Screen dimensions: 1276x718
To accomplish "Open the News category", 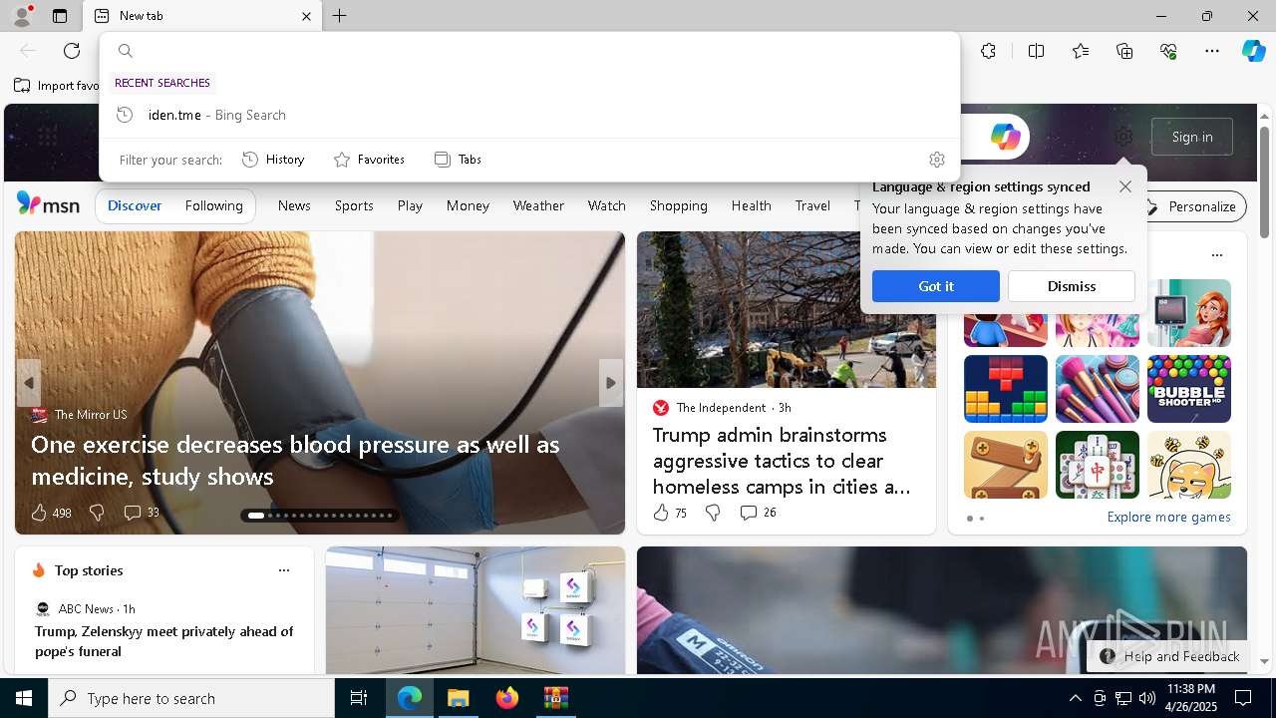I will [x=294, y=205].
